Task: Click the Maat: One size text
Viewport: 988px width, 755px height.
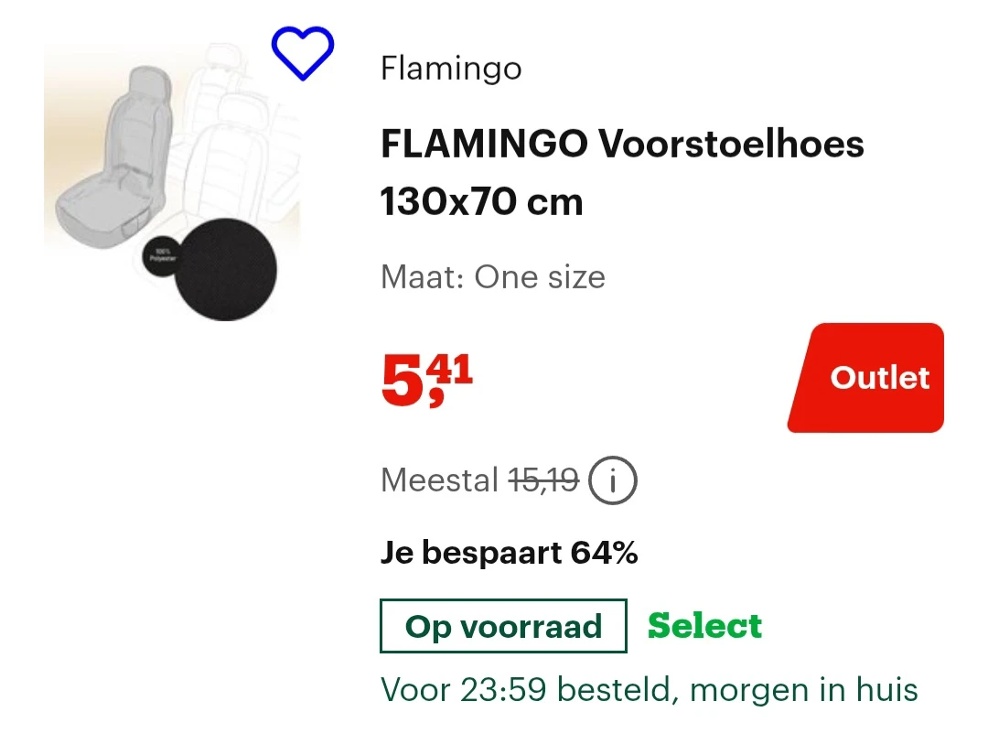Action: pos(493,277)
